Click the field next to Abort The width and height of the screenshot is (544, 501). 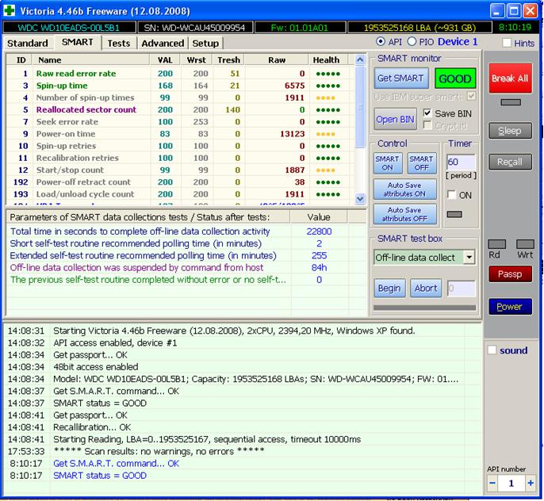pos(461,289)
